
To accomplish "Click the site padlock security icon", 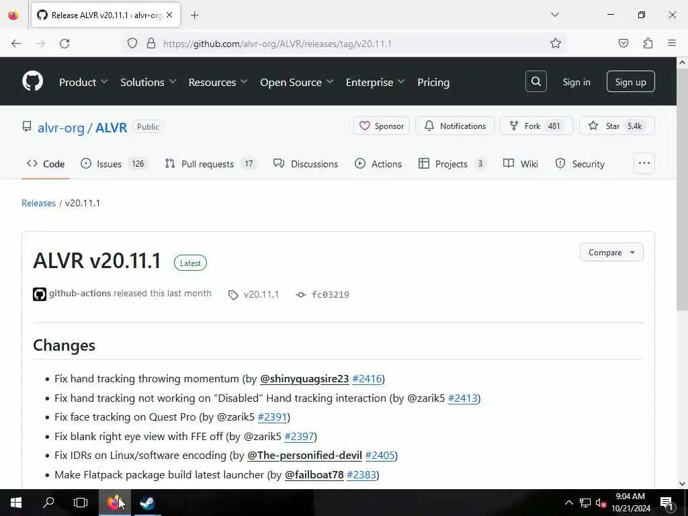I will tap(151, 43).
